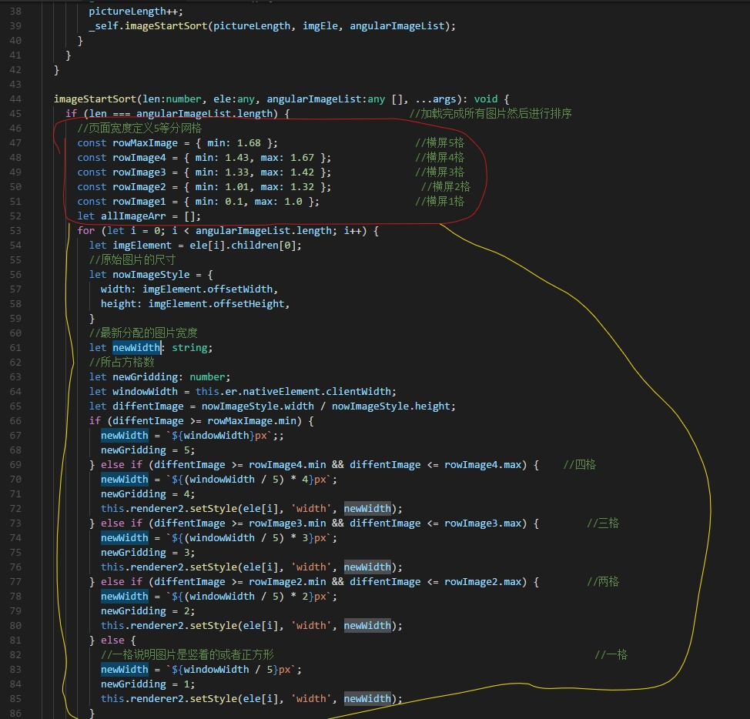Click "string" type on line 61
The image size is (750, 719).
click(190, 347)
